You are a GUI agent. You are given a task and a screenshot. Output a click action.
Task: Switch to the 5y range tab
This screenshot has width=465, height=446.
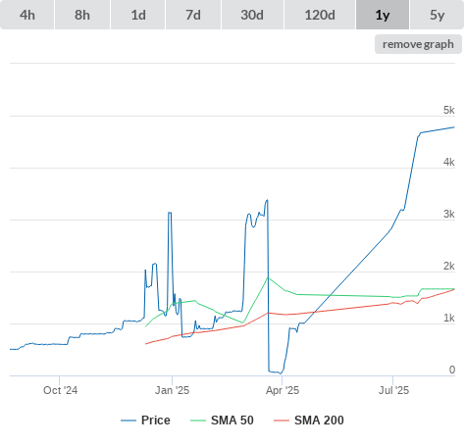(437, 15)
